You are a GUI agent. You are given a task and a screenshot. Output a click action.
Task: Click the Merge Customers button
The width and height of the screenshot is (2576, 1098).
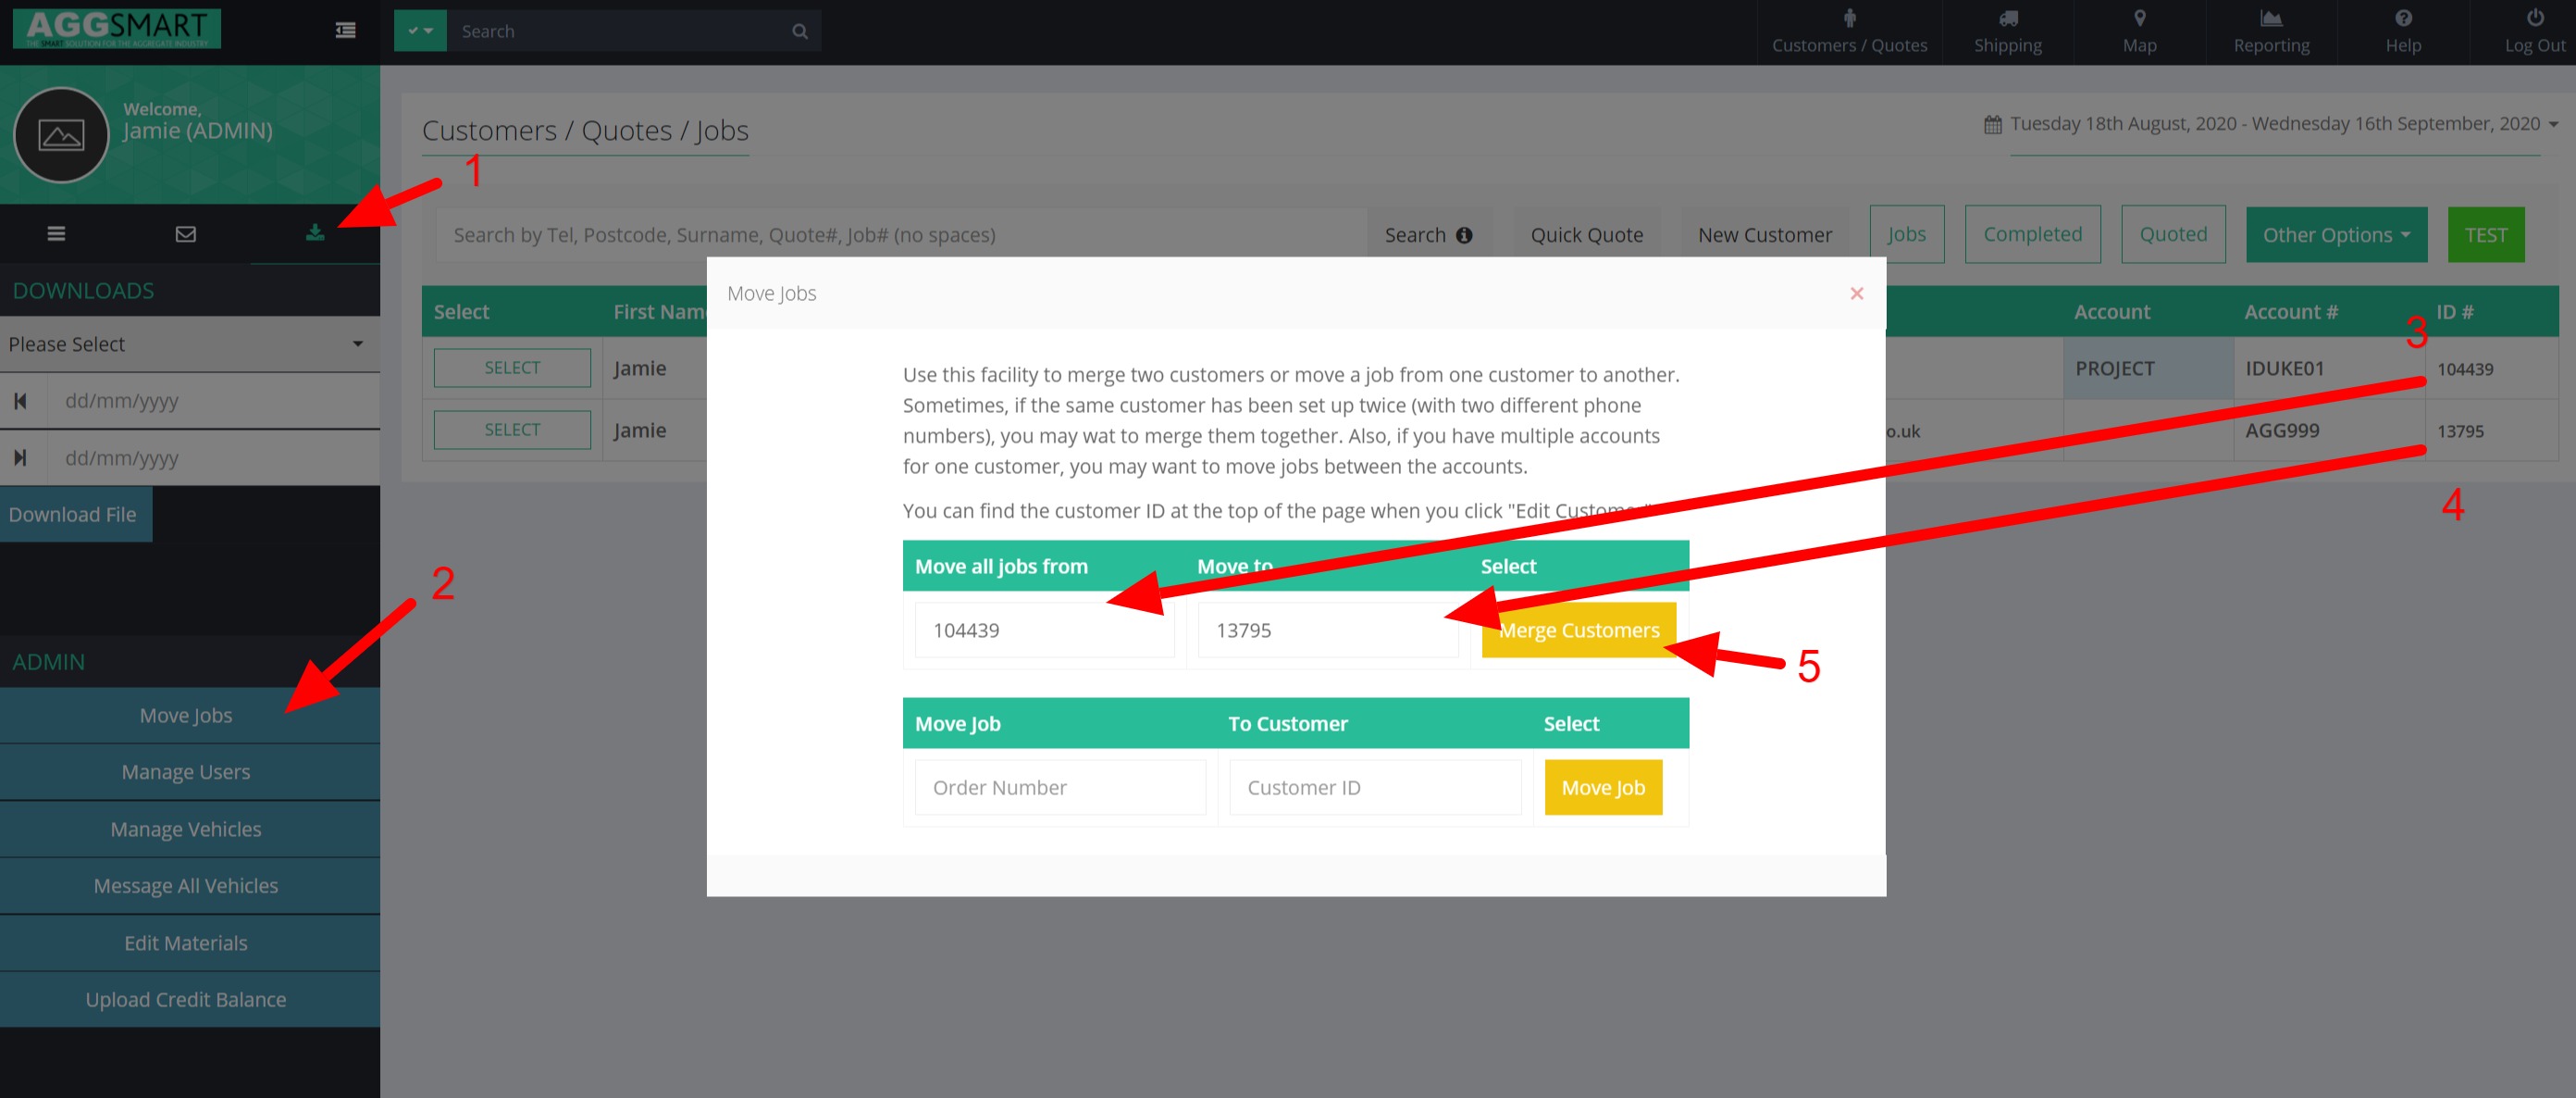pos(1578,630)
